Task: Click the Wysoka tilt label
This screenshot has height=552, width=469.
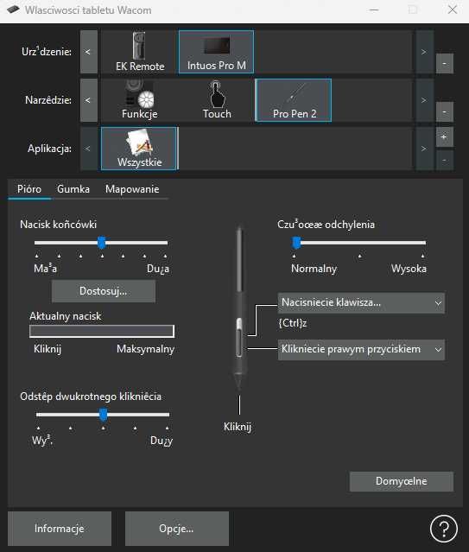Action: (x=409, y=269)
